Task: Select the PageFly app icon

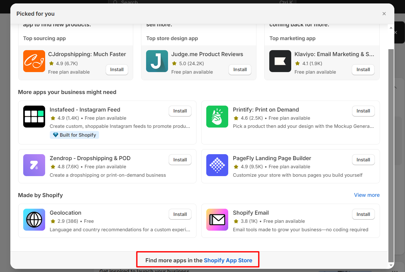Action: tap(217, 165)
